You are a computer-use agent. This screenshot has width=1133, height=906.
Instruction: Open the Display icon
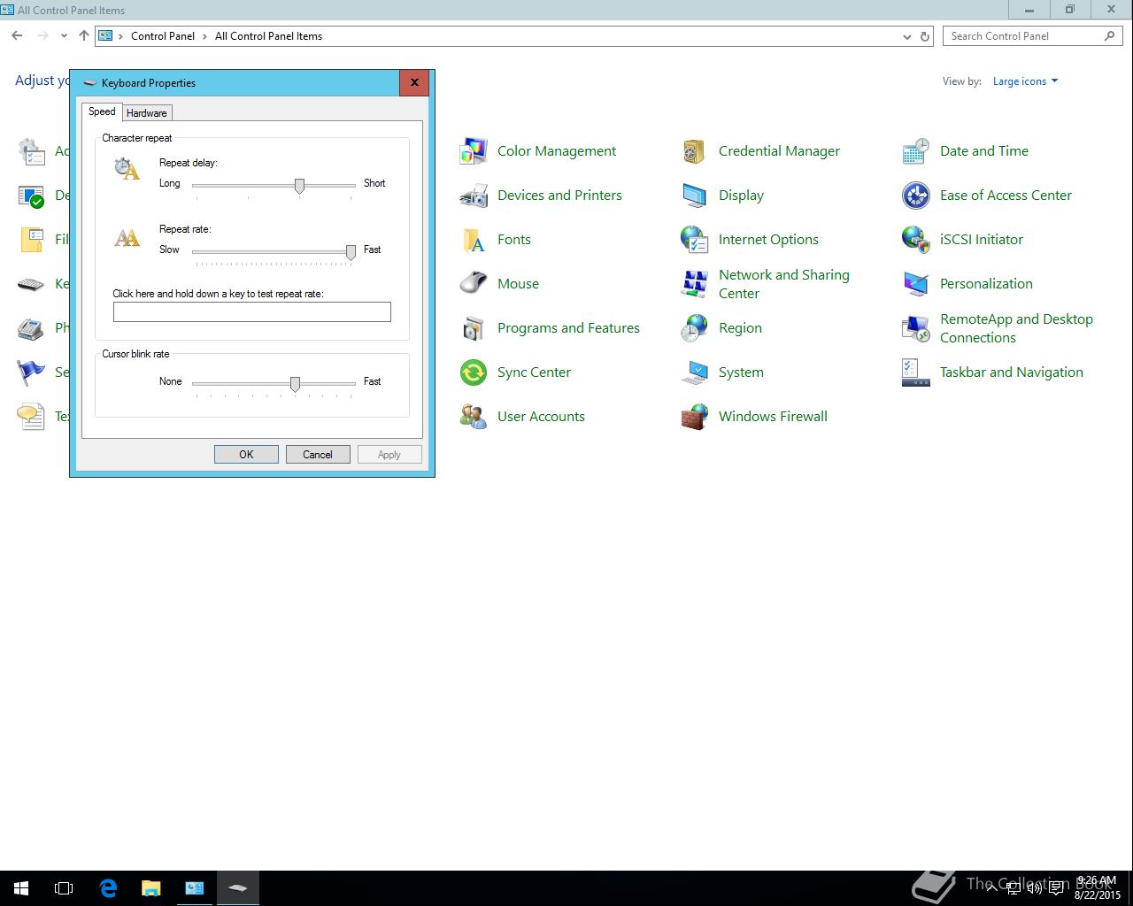point(695,196)
